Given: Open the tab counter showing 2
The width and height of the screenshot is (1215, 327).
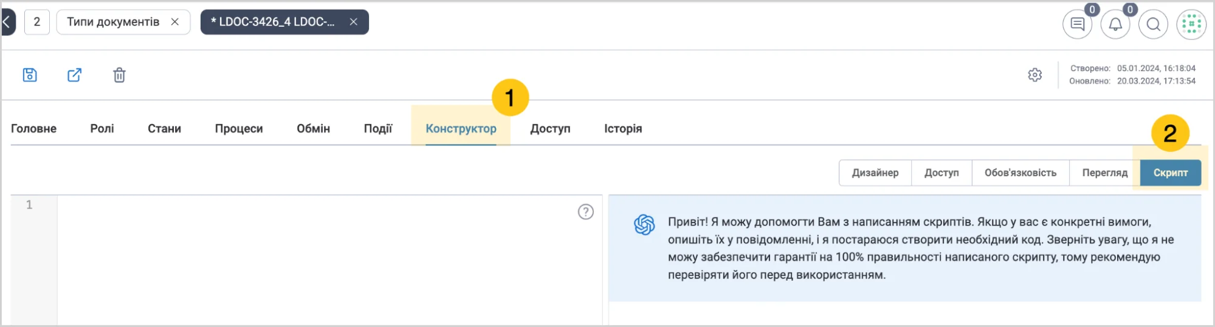Looking at the screenshot, I should point(37,22).
